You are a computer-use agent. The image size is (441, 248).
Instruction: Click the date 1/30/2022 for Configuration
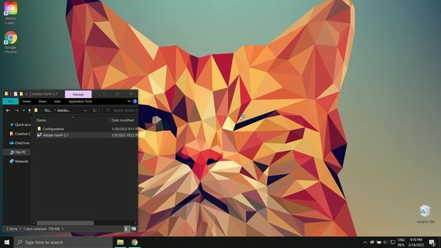click(125, 129)
